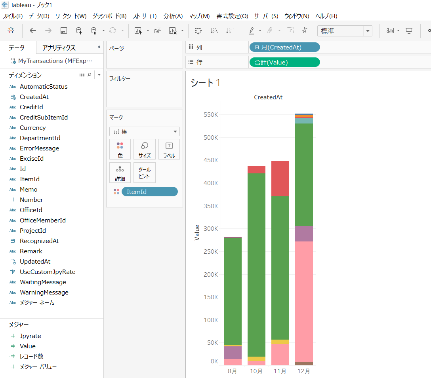431x378 pixels.
Task: Click the fix axes pin icon
Action: (x=305, y=30)
